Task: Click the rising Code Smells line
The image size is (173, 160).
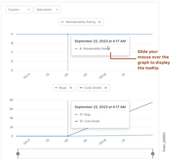Action: tap(141, 109)
